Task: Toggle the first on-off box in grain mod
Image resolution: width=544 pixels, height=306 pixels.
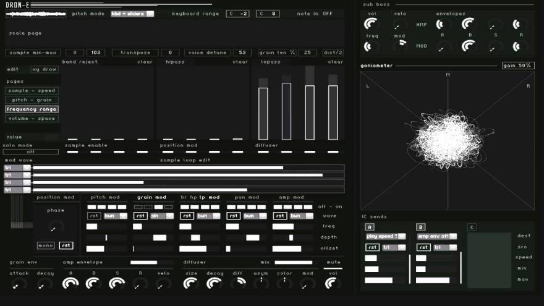Action: [138, 207]
